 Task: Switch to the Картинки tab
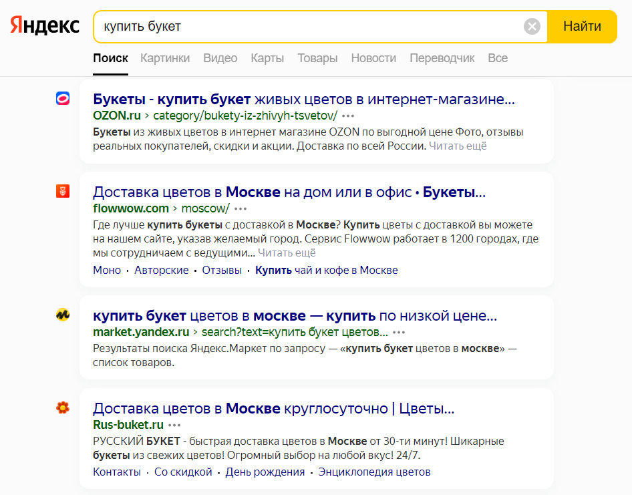coord(165,58)
